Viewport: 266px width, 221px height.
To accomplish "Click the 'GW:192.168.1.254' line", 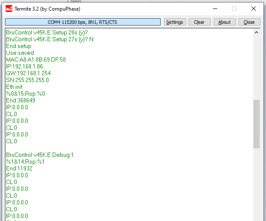I will point(28,73).
